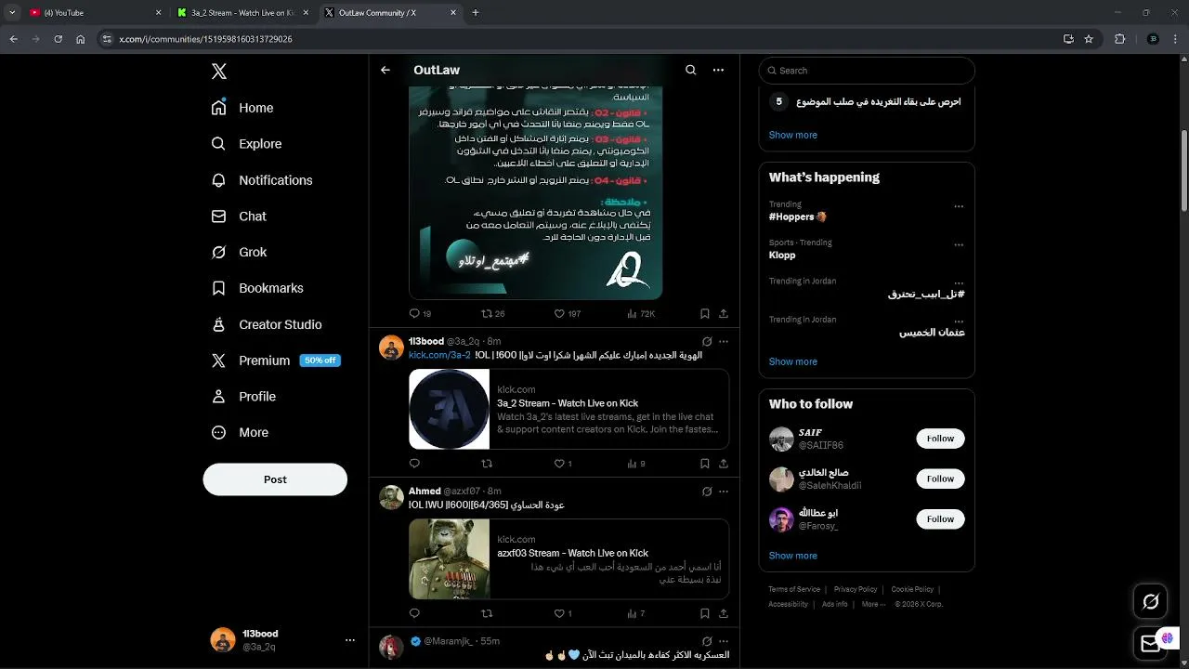Open Grok action on Ahmed's post

[707, 492]
